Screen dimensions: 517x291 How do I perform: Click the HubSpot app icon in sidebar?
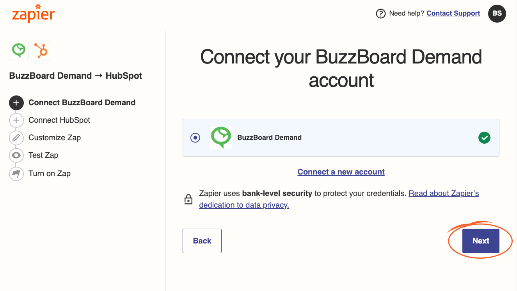41,51
